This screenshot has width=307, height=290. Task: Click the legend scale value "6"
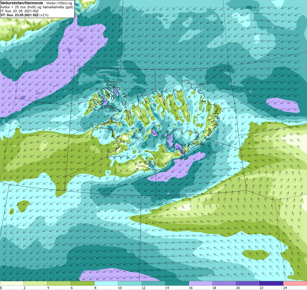click(72, 288)
